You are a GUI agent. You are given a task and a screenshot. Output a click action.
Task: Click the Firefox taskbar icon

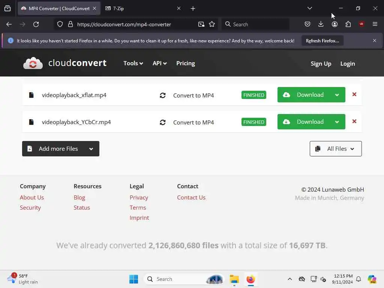point(250,279)
